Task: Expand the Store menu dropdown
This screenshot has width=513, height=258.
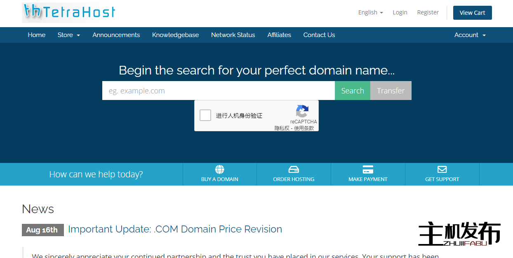Action: point(68,35)
